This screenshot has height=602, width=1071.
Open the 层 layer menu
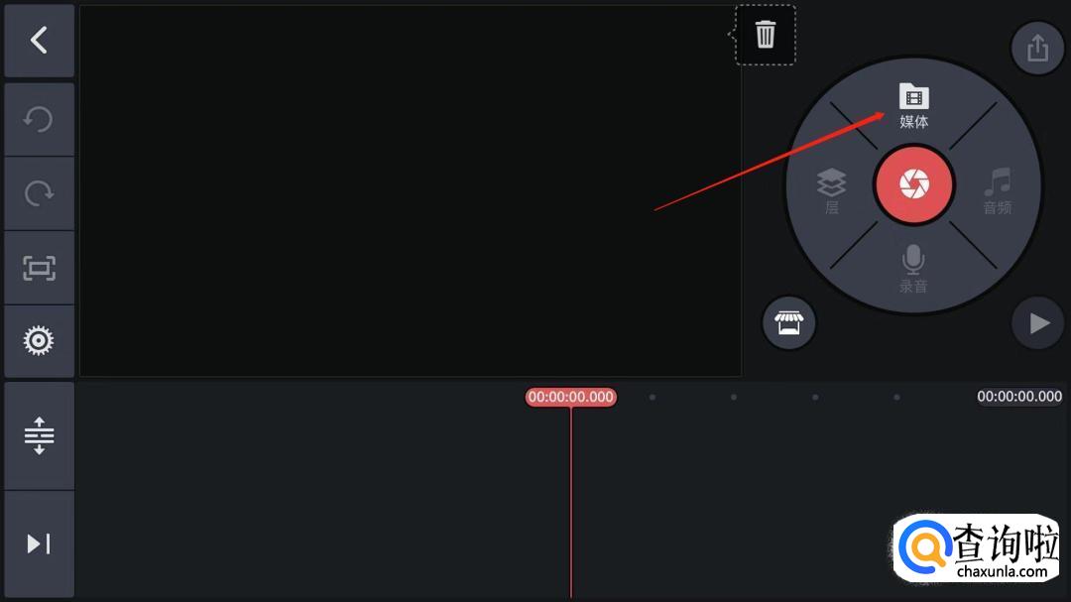point(831,191)
